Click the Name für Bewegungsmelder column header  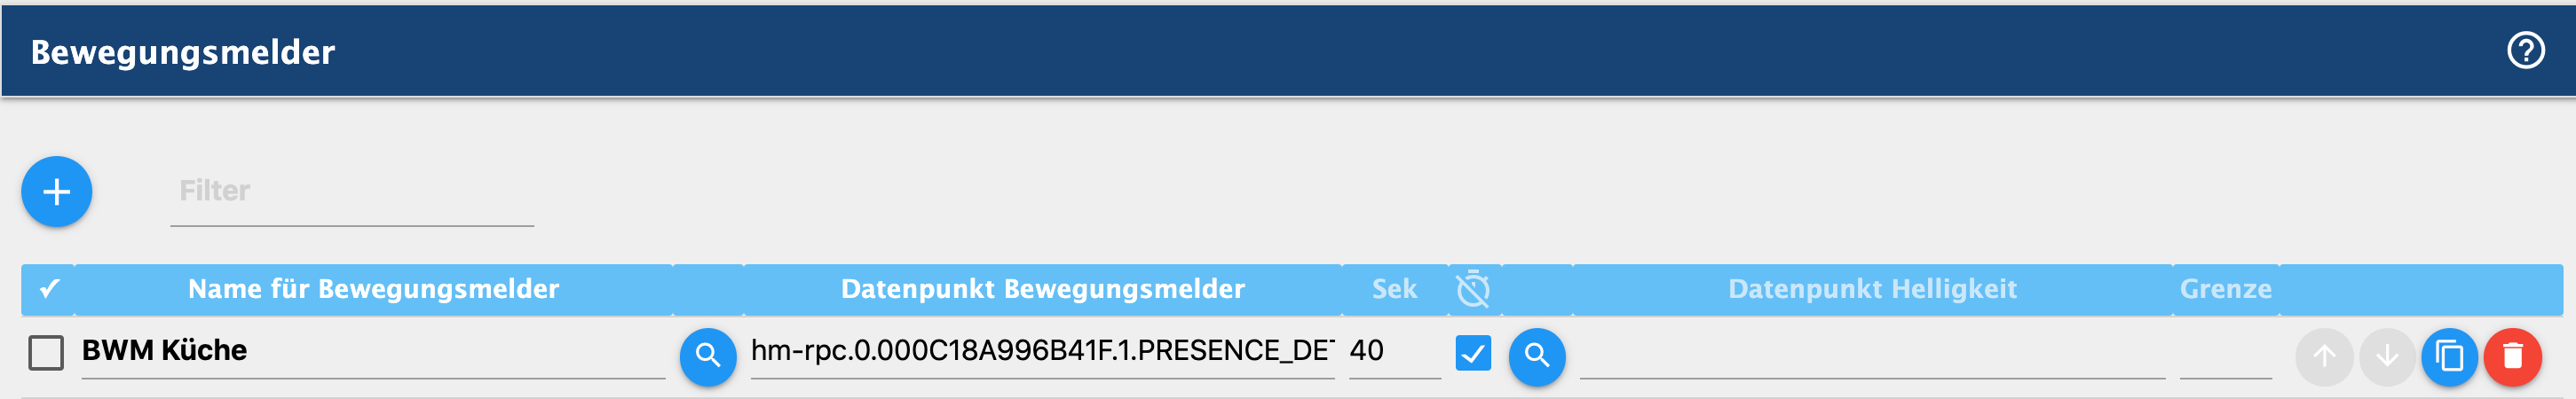pyautogui.click(x=373, y=289)
